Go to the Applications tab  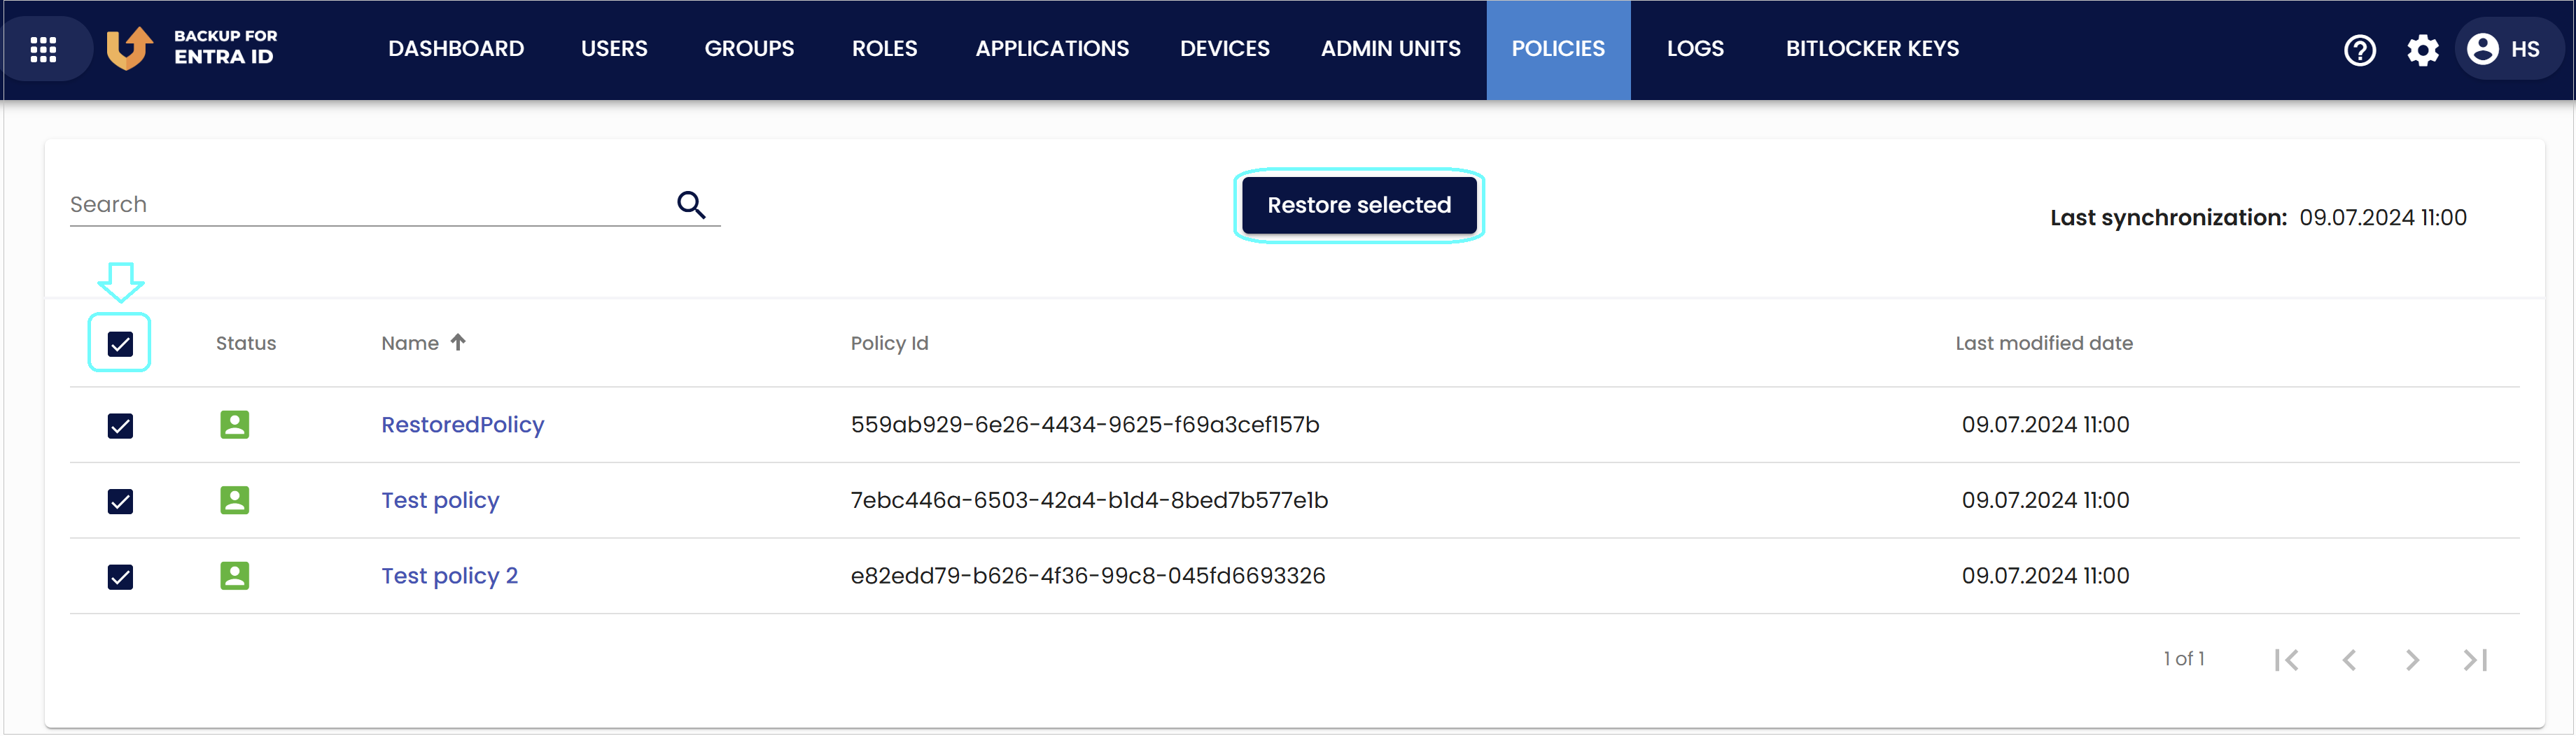pos(1052,49)
